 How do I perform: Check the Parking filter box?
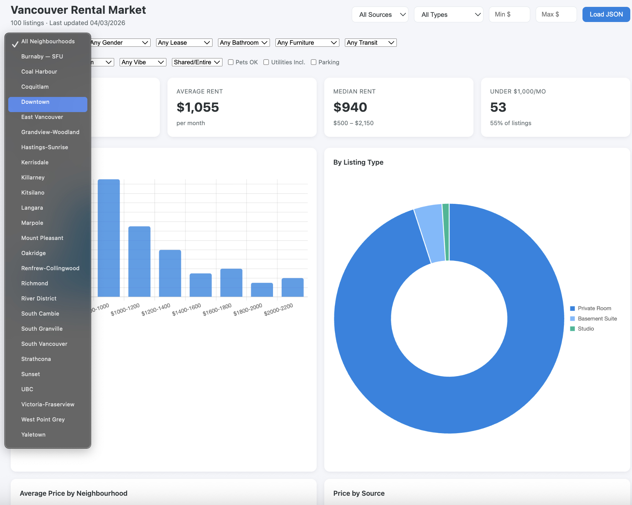(x=314, y=62)
